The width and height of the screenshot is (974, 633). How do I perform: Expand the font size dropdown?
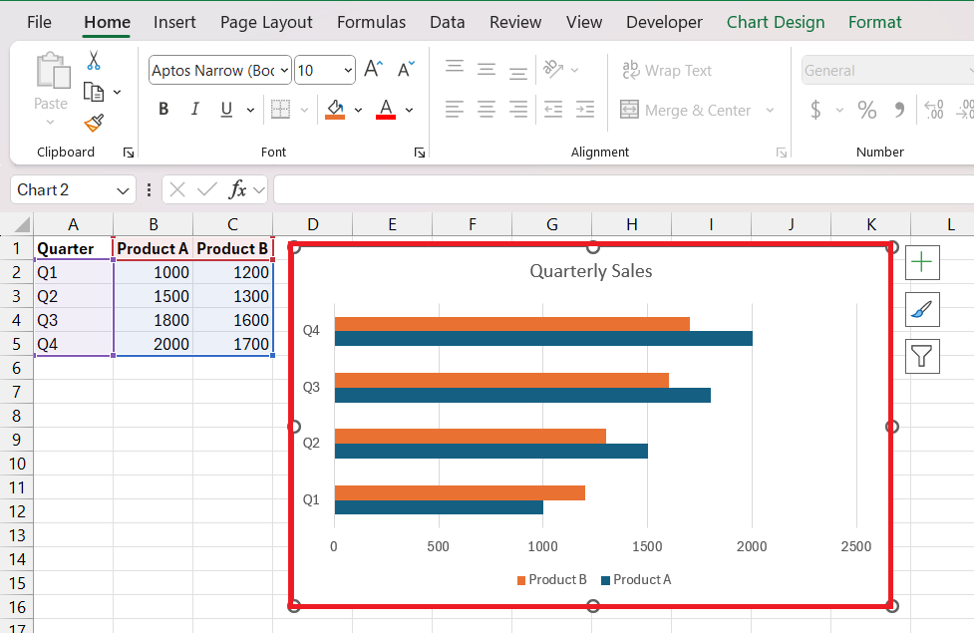point(348,71)
